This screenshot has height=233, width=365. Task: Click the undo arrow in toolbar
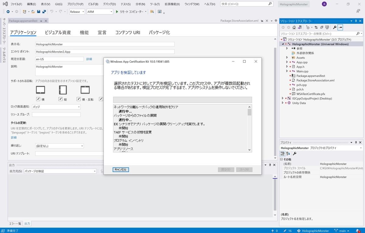click(52, 12)
